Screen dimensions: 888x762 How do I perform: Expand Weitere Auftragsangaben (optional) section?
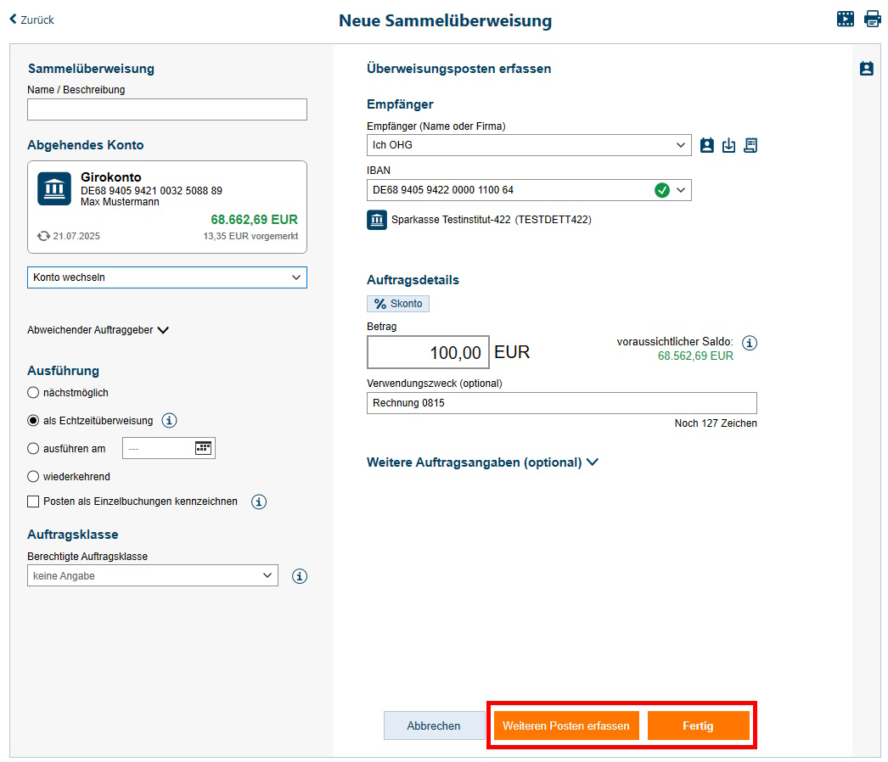click(482, 462)
